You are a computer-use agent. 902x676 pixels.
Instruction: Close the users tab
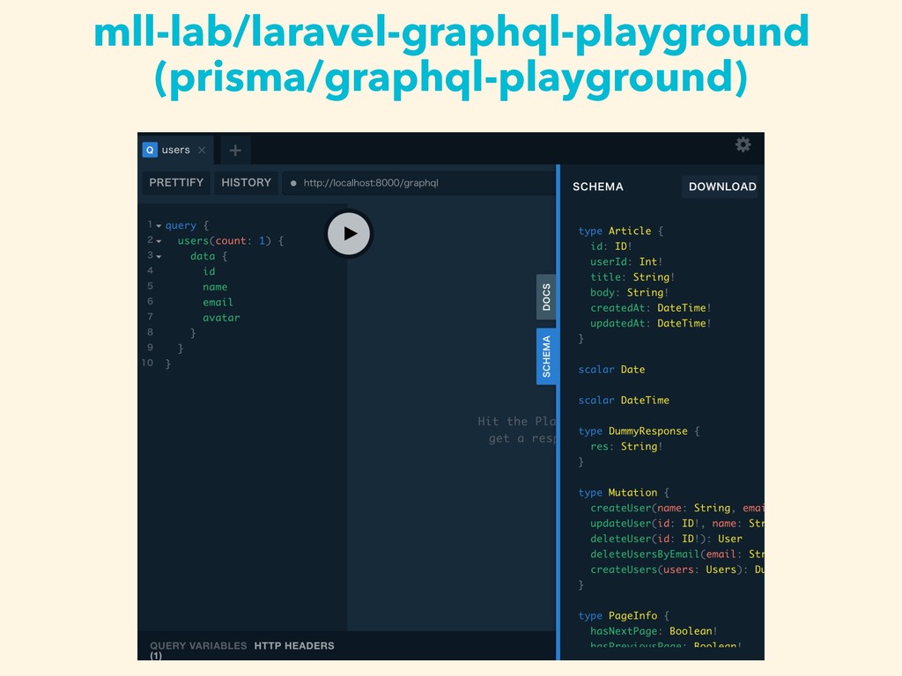202,150
